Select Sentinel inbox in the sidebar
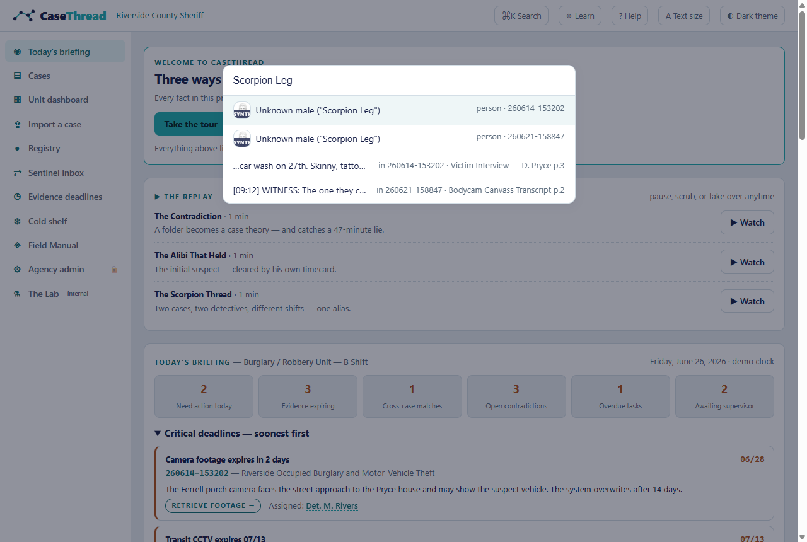 (x=65, y=173)
